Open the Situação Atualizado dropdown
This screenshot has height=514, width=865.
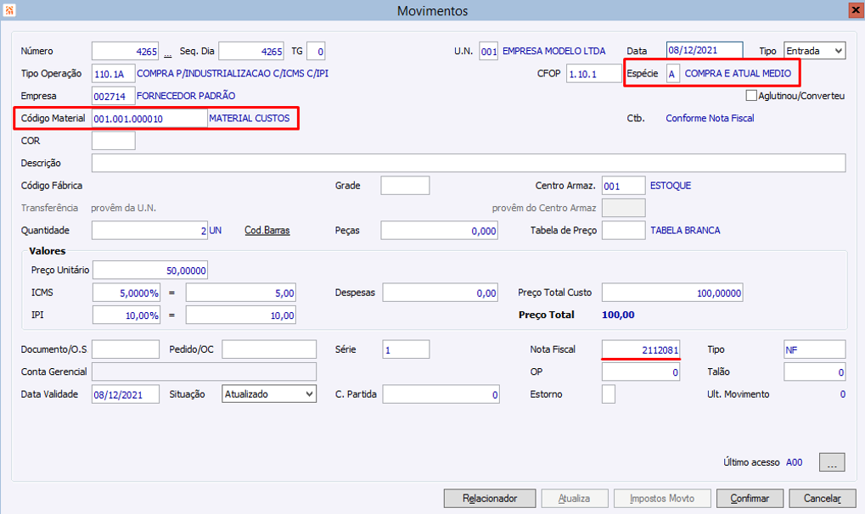269,394
